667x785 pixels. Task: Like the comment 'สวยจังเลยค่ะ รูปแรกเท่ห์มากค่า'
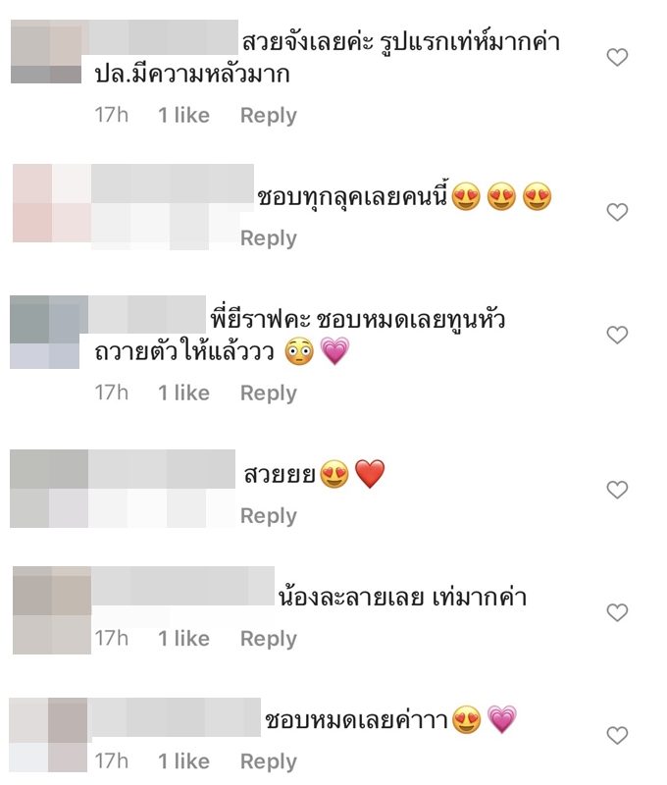(x=617, y=57)
